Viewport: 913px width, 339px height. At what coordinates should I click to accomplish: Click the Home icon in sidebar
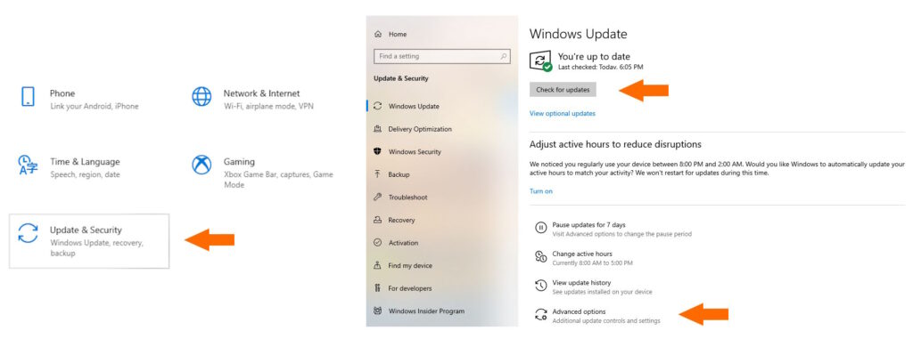(378, 35)
